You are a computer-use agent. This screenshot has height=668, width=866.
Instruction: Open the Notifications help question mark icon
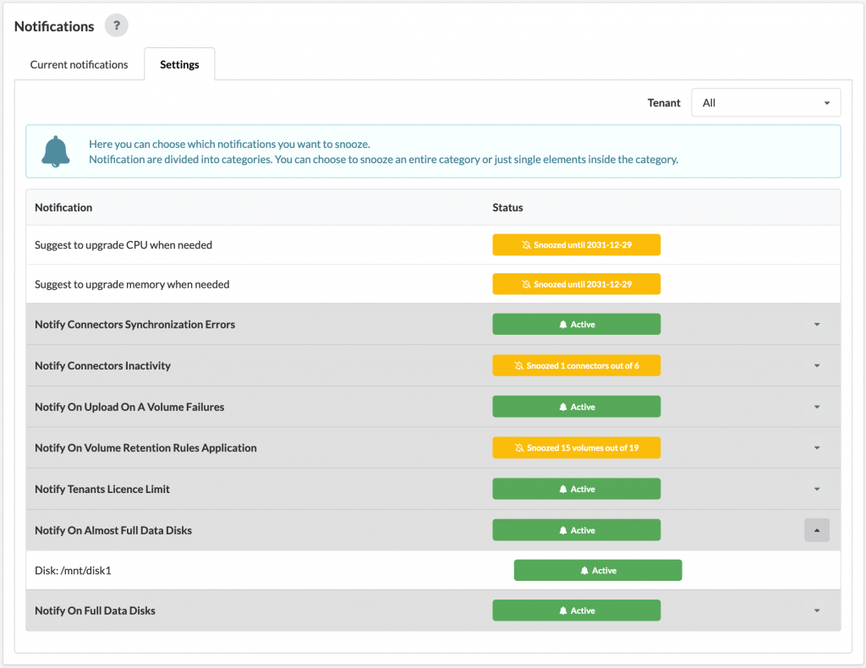point(117,25)
